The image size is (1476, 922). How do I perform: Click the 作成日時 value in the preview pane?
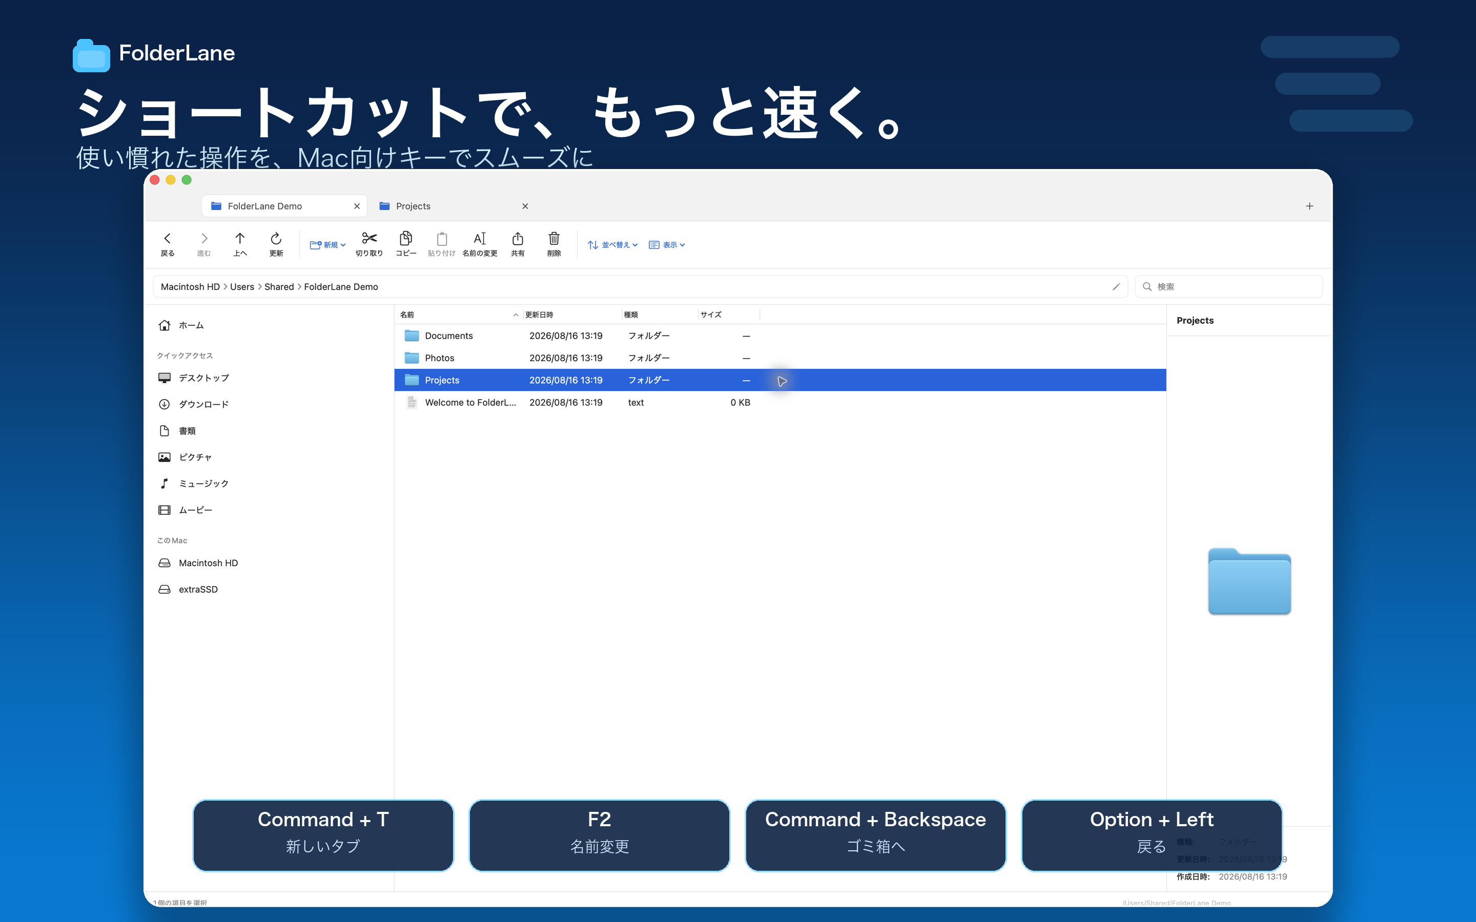(1253, 876)
